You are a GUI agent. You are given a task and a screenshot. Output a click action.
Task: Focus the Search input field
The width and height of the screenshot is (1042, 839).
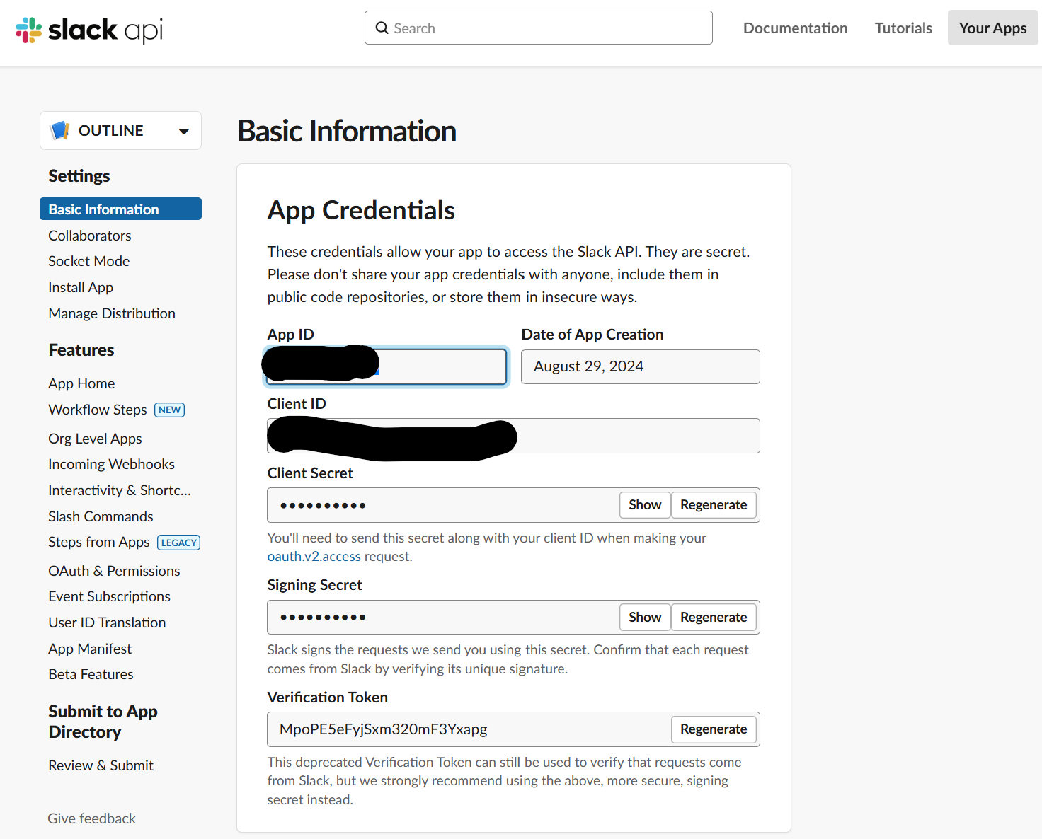[x=539, y=28]
